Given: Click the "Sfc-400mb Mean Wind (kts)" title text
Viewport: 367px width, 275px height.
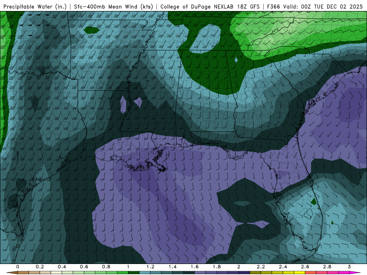Looking at the screenshot, I should (113, 6).
